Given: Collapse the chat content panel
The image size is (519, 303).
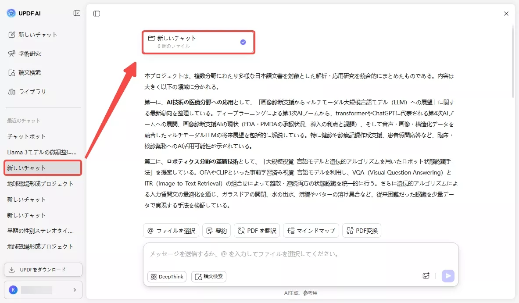Looking at the screenshot, I should [x=97, y=13].
